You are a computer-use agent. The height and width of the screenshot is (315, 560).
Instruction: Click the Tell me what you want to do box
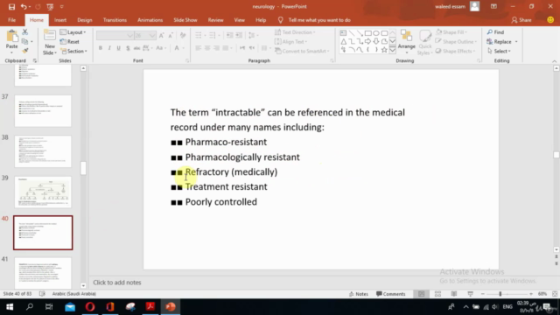pyautogui.click(x=318, y=20)
